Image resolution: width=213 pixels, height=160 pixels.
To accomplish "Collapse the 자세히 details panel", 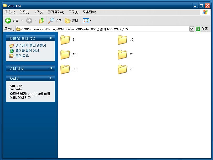I will point(51,78).
